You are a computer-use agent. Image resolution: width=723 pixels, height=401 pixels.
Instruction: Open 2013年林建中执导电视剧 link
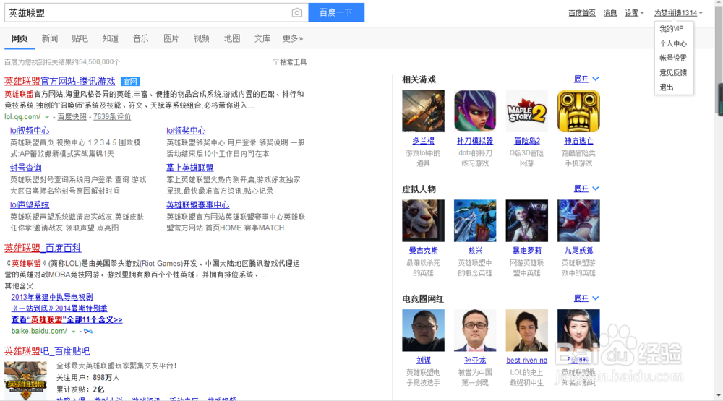click(x=51, y=297)
